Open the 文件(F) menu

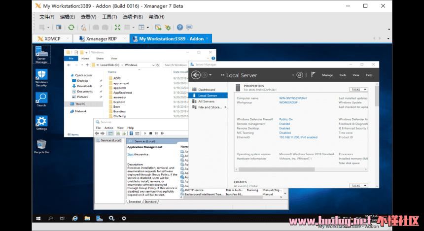tap(47, 17)
